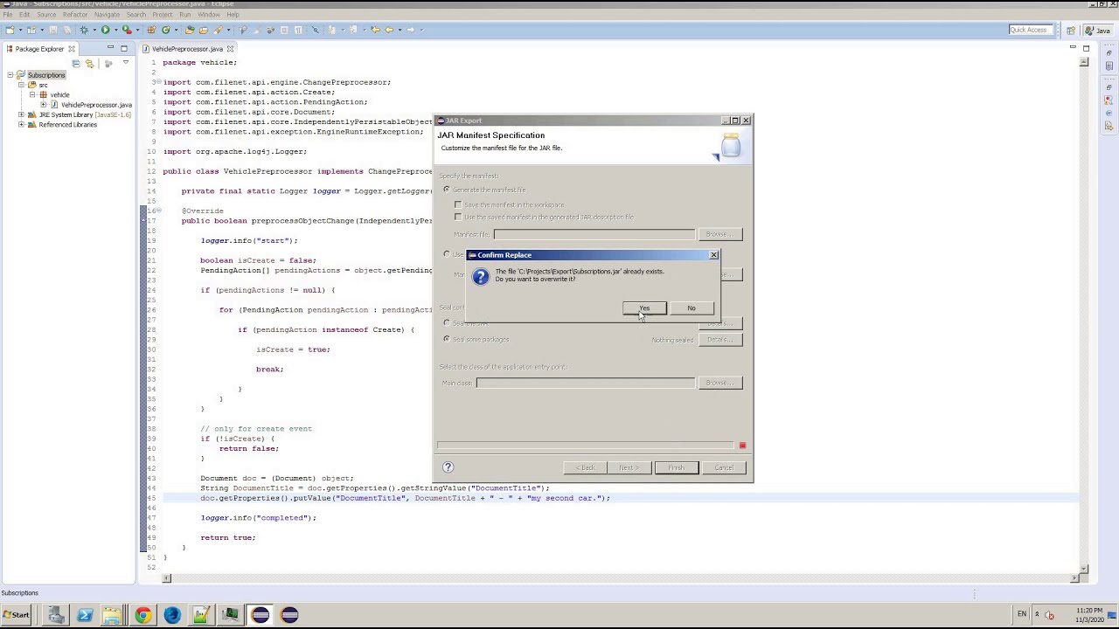The height and width of the screenshot is (629, 1119).
Task: Open Google Chrome from the taskbar
Action: coord(142,615)
